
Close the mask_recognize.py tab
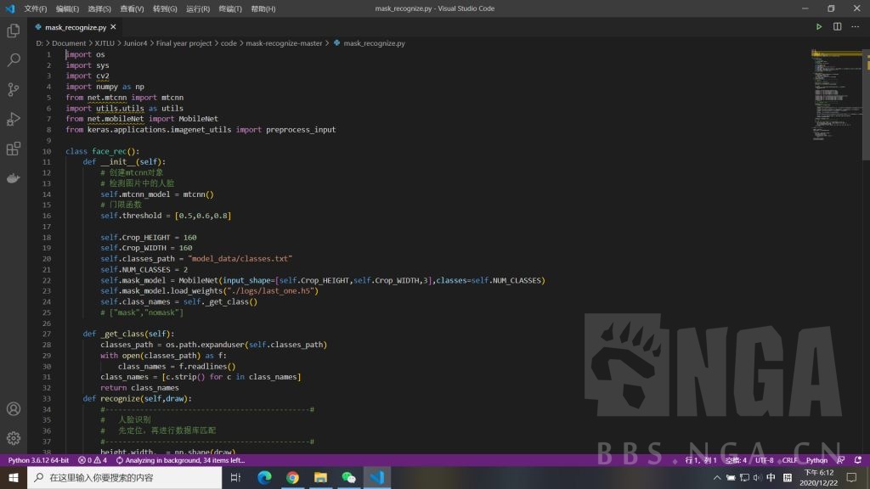[113, 27]
